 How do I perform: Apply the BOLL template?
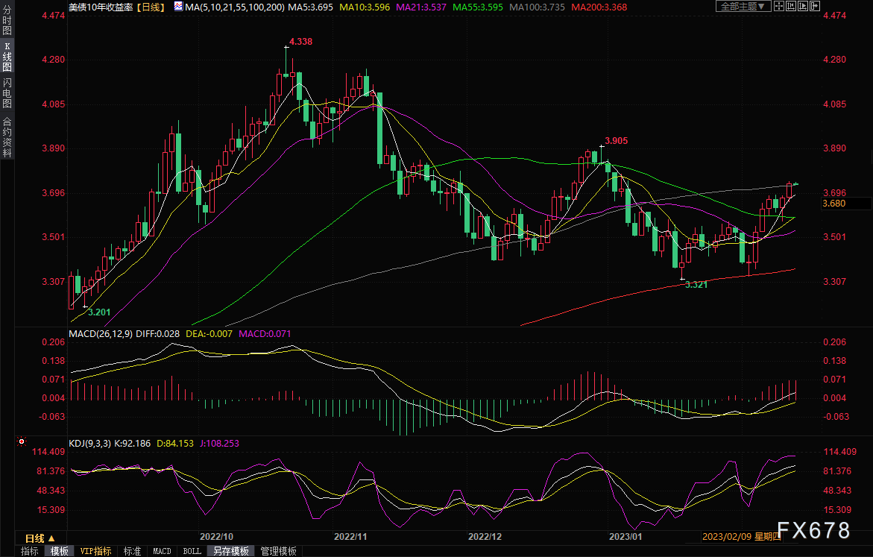click(192, 551)
